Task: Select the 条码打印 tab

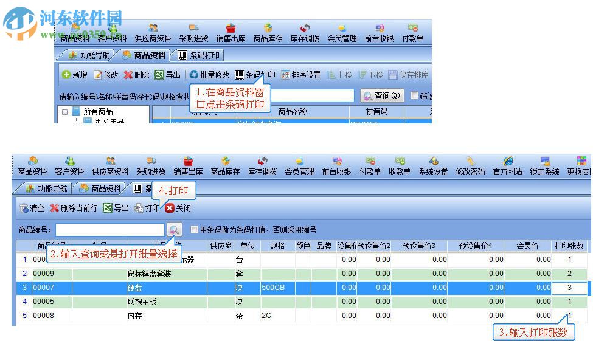Action: pyautogui.click(x=199, y=54)
